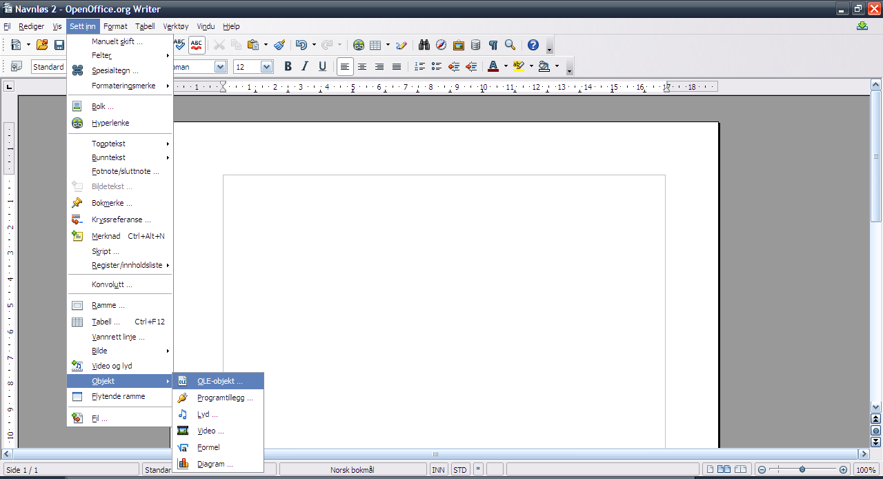Open Find and Replace binoculars
The width and height of the screenshot is (883, 479).
point(424,45)
